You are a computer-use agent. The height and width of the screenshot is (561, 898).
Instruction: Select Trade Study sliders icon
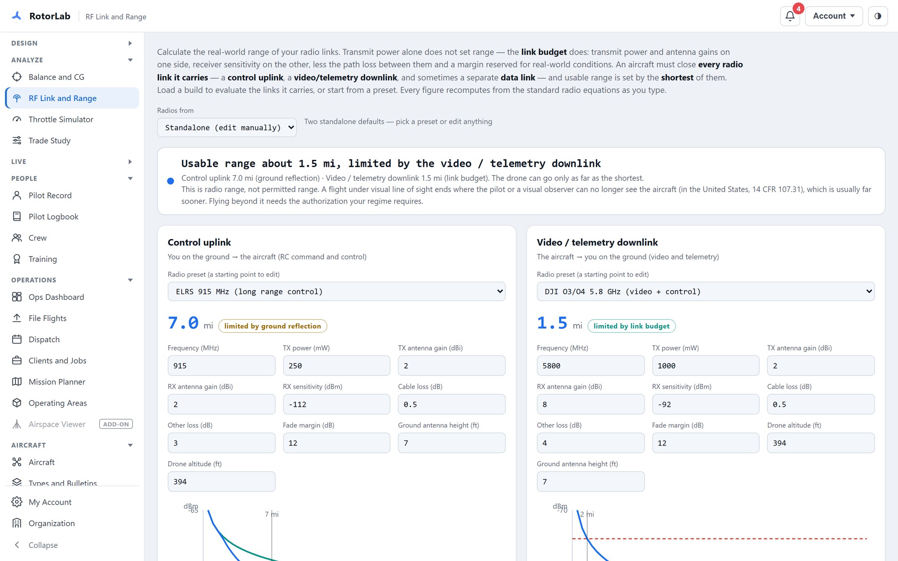[x=17, y=140]
